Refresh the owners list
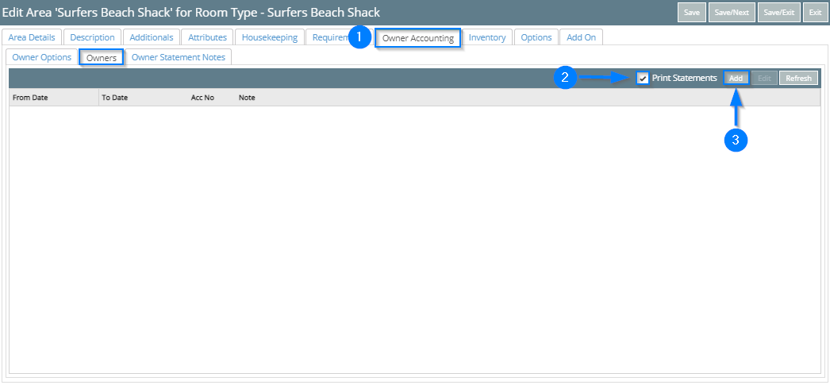 tap(798, 78)
